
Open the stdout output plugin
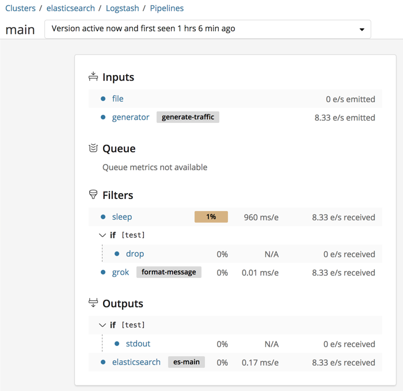pos(138,344)
